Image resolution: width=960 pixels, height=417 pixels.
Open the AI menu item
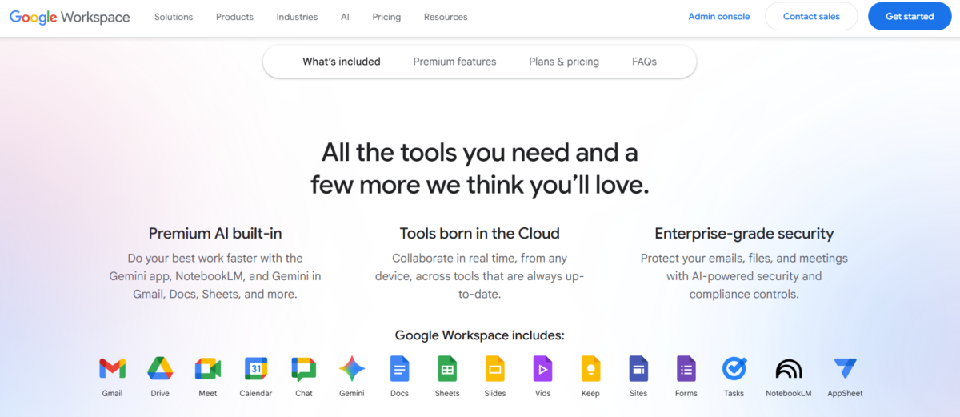pyautogui.click(x=345, y=17)
